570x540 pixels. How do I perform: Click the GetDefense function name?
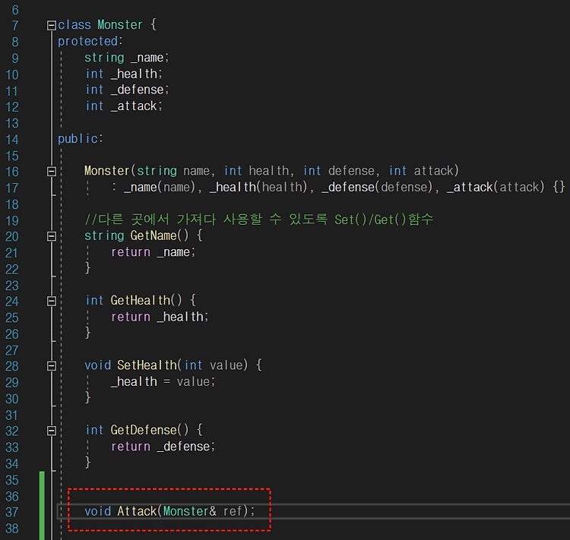pyautogui.click(x=144, y=431)
